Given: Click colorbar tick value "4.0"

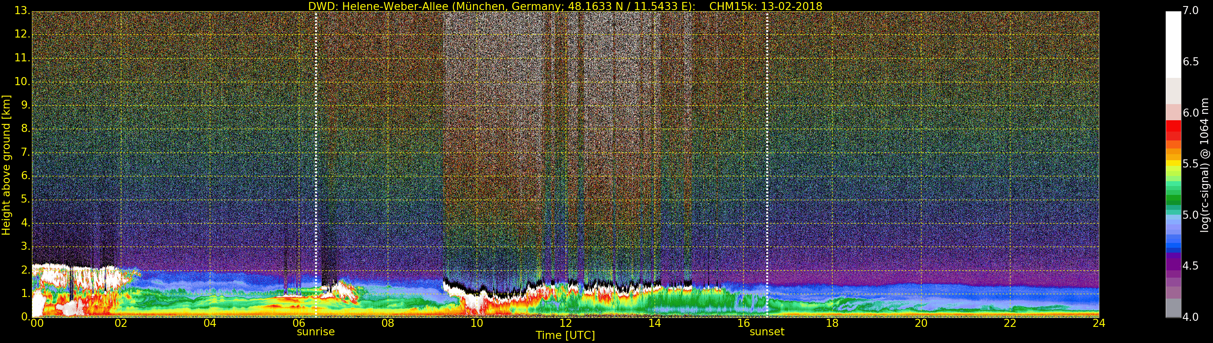Looking at the screenshot, I should pos(1190,317).
